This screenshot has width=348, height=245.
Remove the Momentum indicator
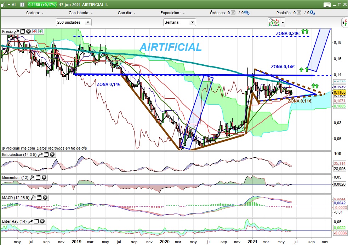click(x=44, y=177)
